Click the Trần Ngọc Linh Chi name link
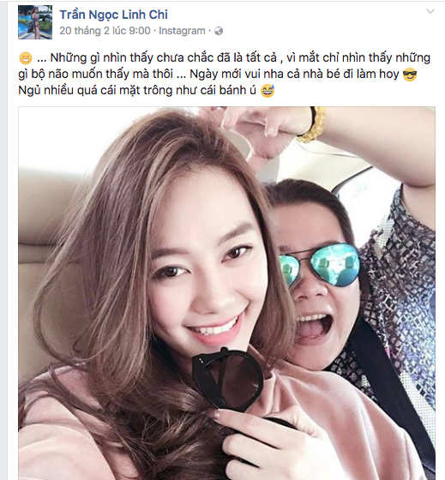 (x=114, y=15)
